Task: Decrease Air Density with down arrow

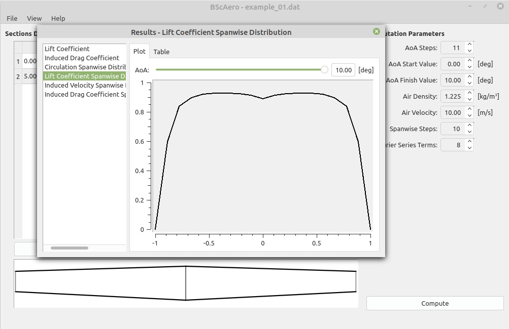Action: 469,99
